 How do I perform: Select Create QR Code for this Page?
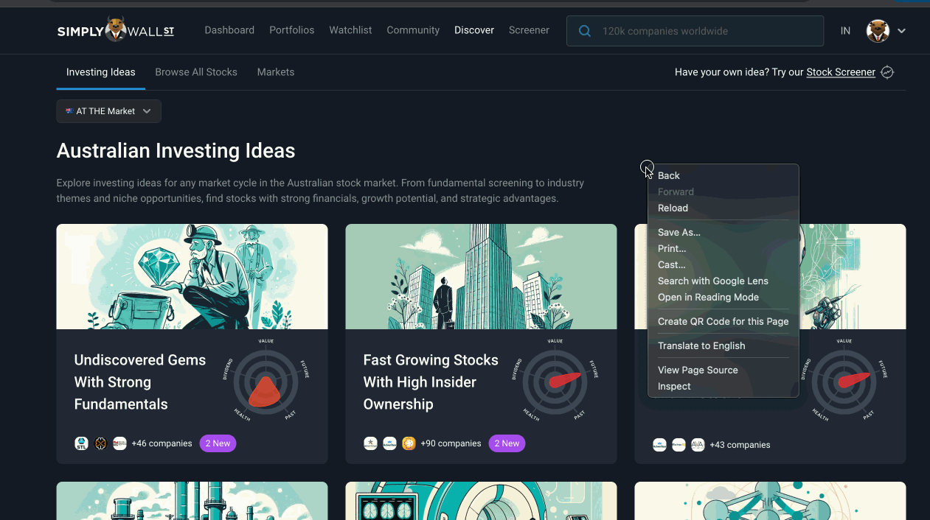pos(723,321)
